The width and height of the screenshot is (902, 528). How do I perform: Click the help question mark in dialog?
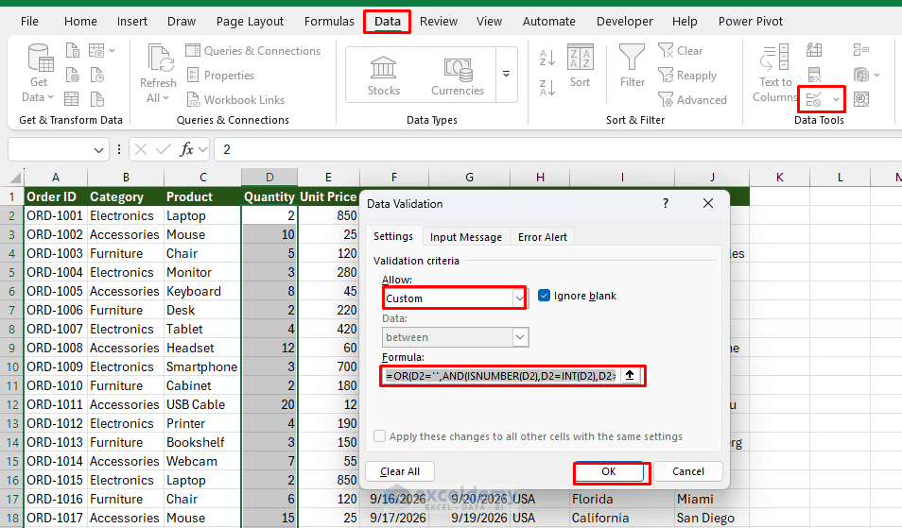click(x=666, y=203)
